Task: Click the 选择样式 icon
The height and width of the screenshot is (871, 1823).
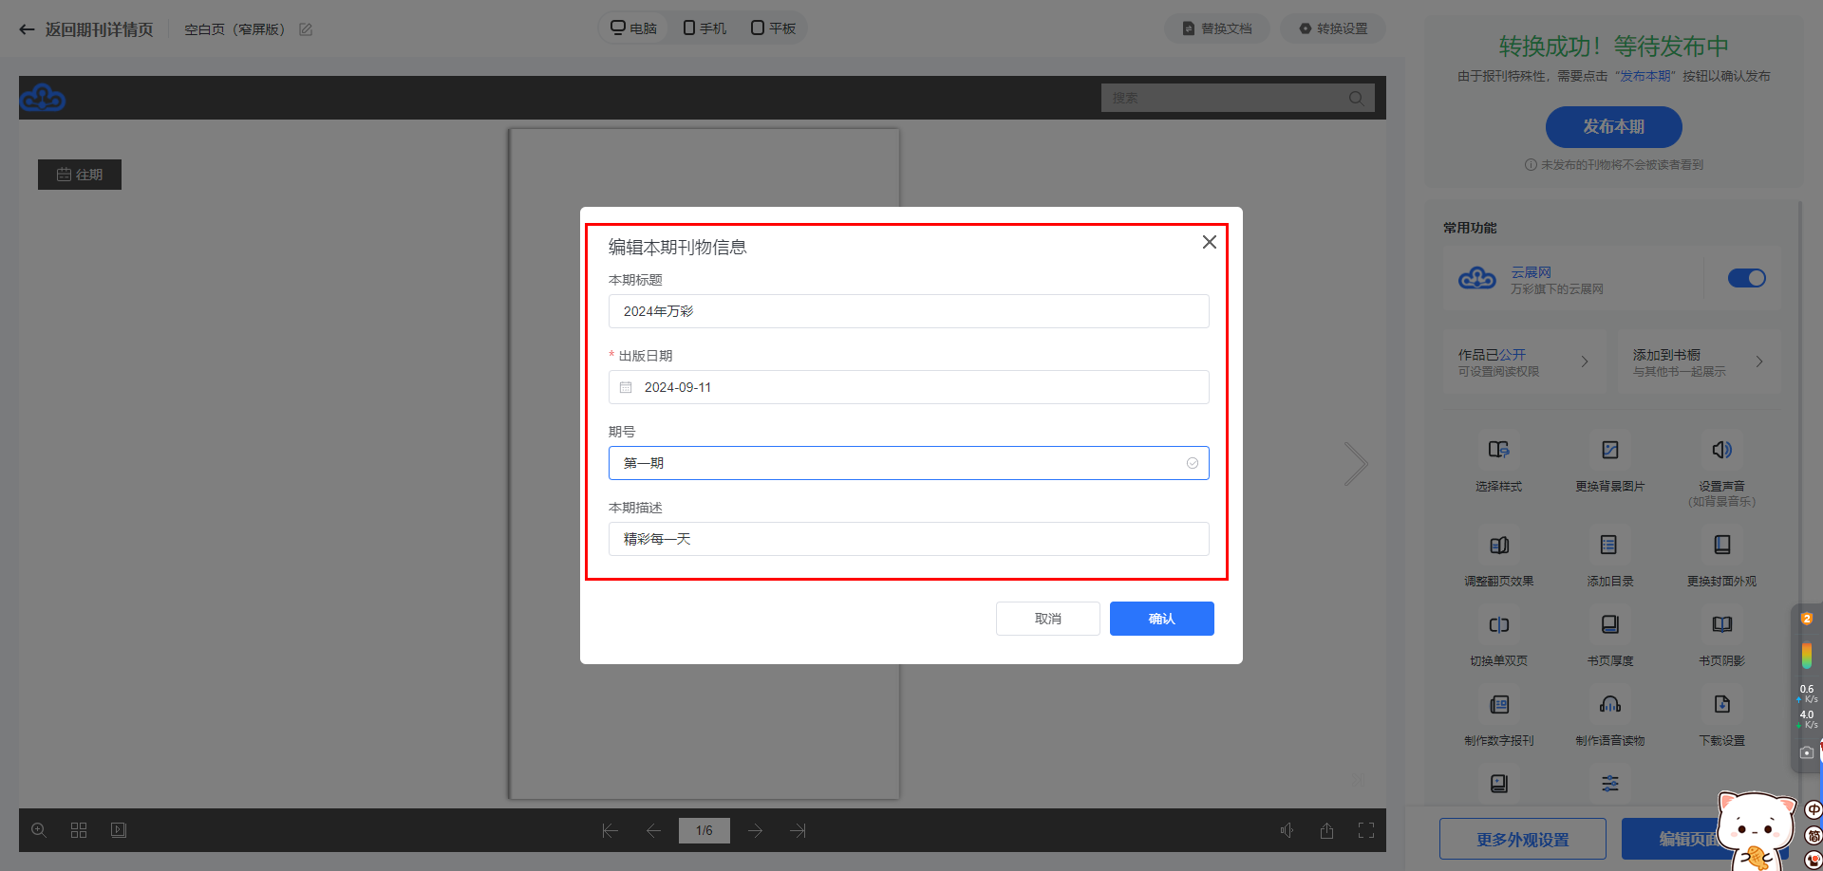Action: (x=1498, y=450)
